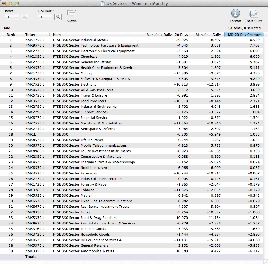
Task: Click the add row plus button
Action: (8, 17)
